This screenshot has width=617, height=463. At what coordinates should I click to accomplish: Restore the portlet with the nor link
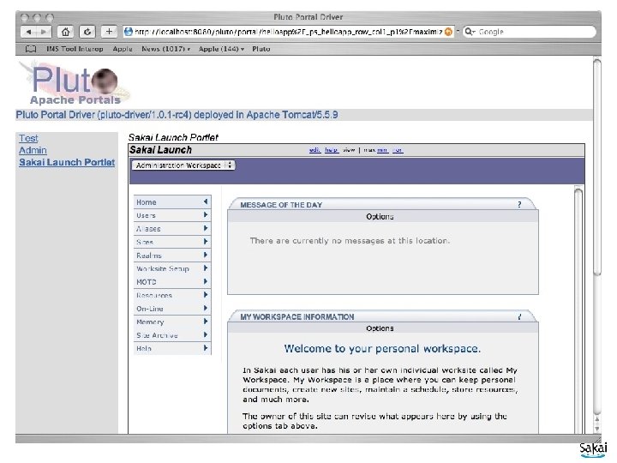pos(398,150)
